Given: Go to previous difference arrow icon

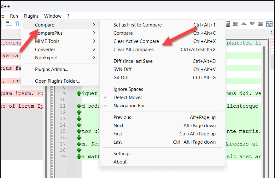Looking at the screenshot, I should click(x=244, y=24).
